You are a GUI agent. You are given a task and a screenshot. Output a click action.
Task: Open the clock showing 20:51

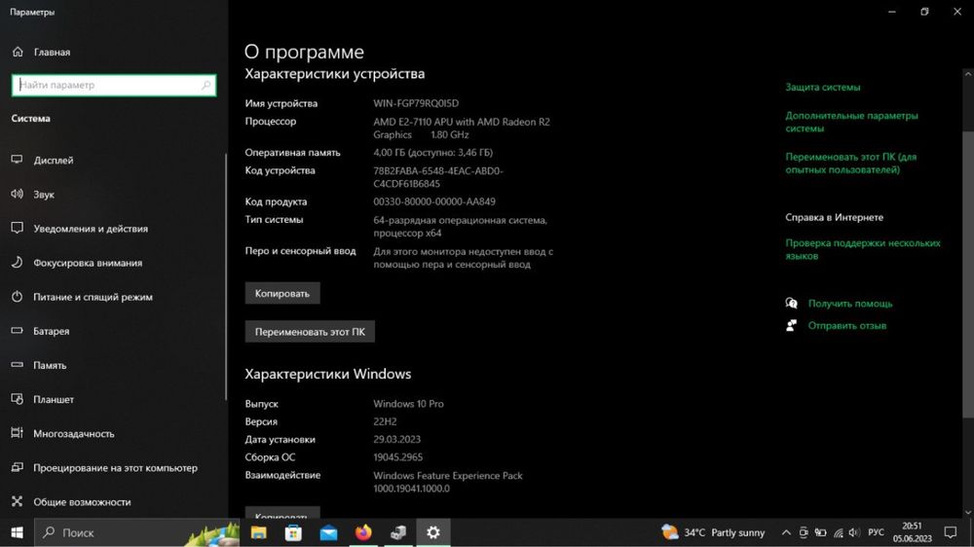coord(913,532)
